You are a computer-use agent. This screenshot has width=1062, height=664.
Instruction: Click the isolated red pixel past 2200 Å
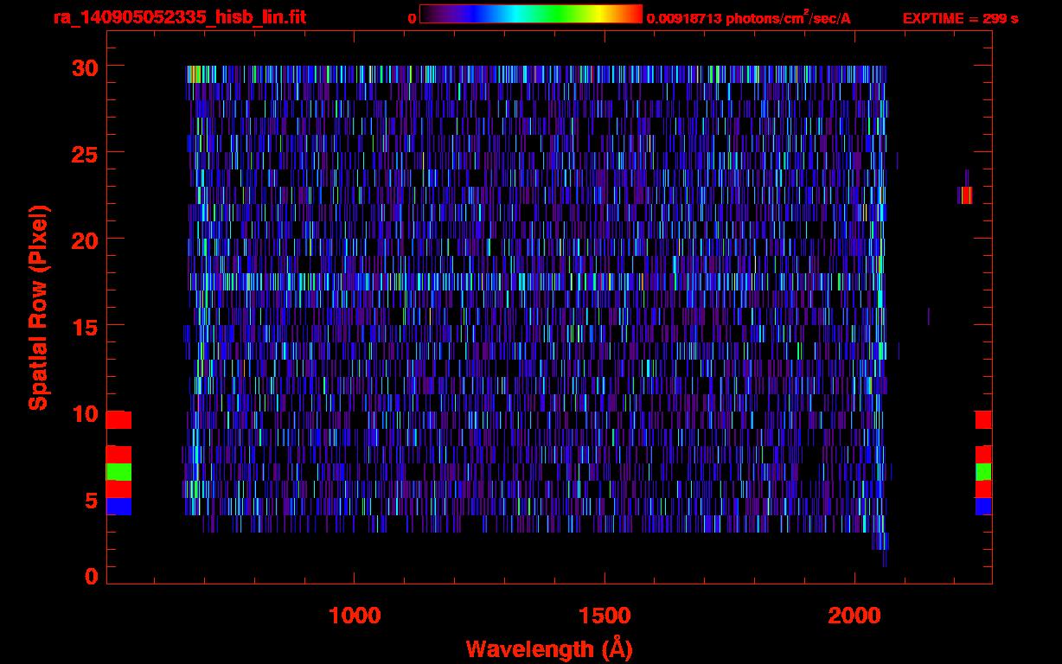(967, 195)
